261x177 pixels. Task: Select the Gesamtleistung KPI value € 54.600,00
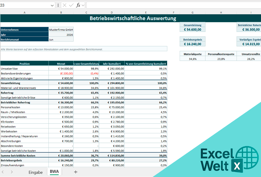pos(192,30)
